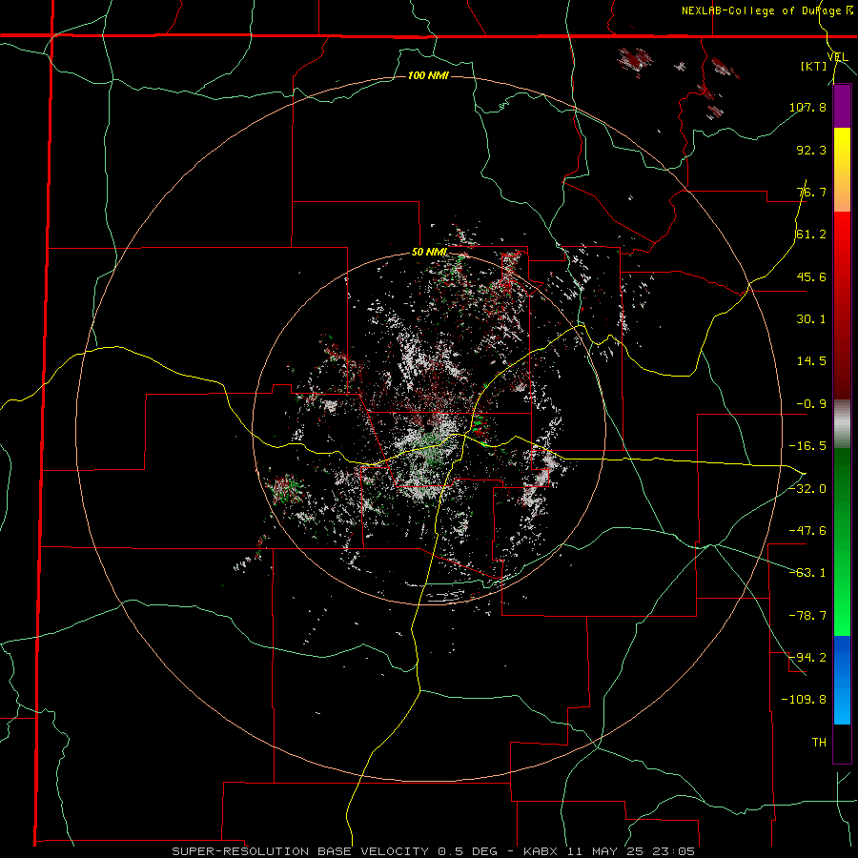Click the -16.5 velocity scale value
The image size is (858, 858).
tap(807, 446)
